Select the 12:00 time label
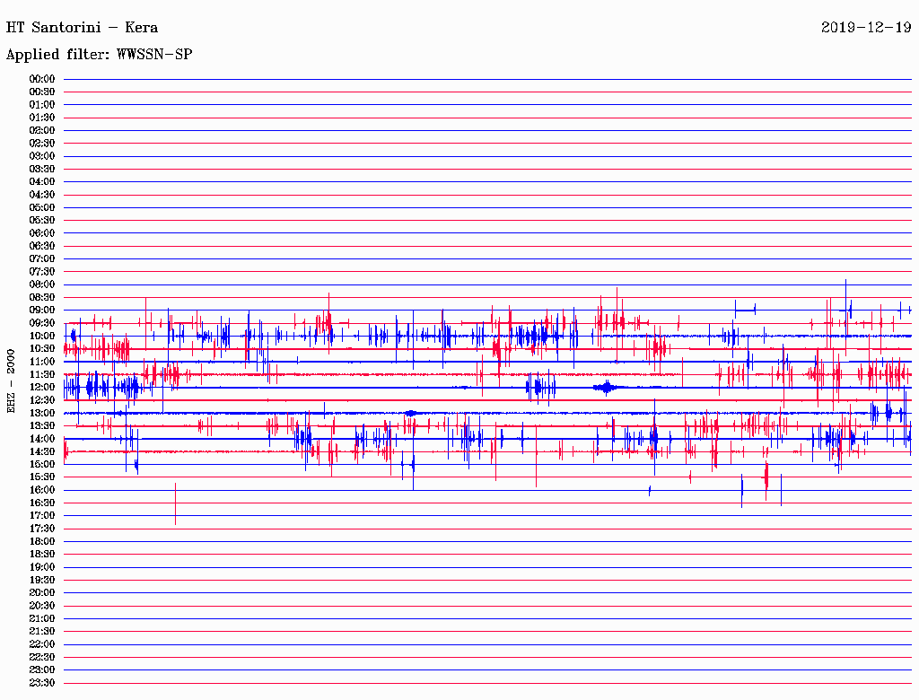The height and width of the screenshot is (700, 919). coord(42,388)
